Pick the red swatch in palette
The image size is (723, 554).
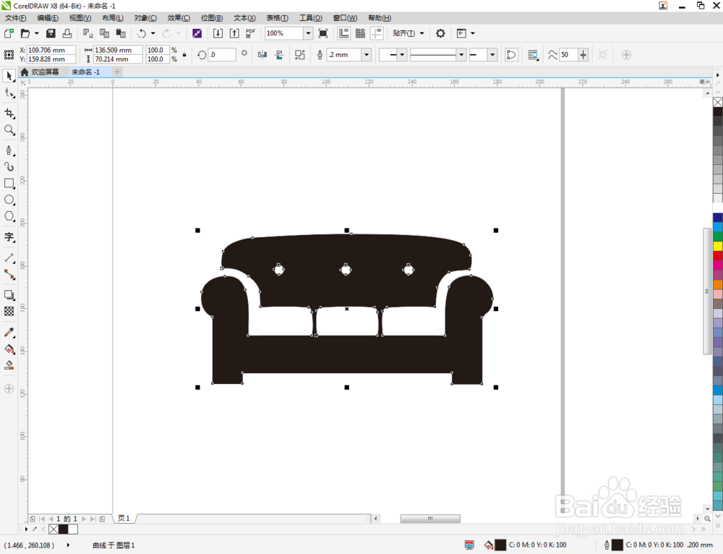pos(718,255)
